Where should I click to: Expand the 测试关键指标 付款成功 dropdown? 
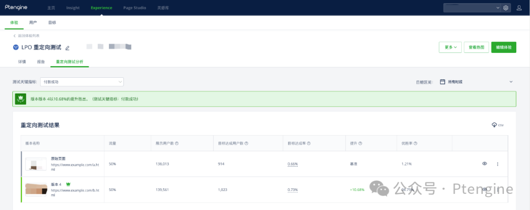coord(82,82)
